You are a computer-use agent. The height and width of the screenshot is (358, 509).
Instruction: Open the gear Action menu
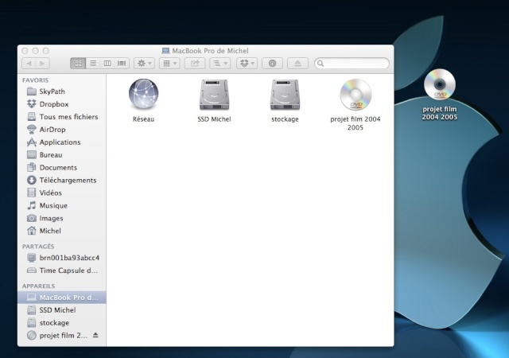pyautogui.click(x=145, y=64)
